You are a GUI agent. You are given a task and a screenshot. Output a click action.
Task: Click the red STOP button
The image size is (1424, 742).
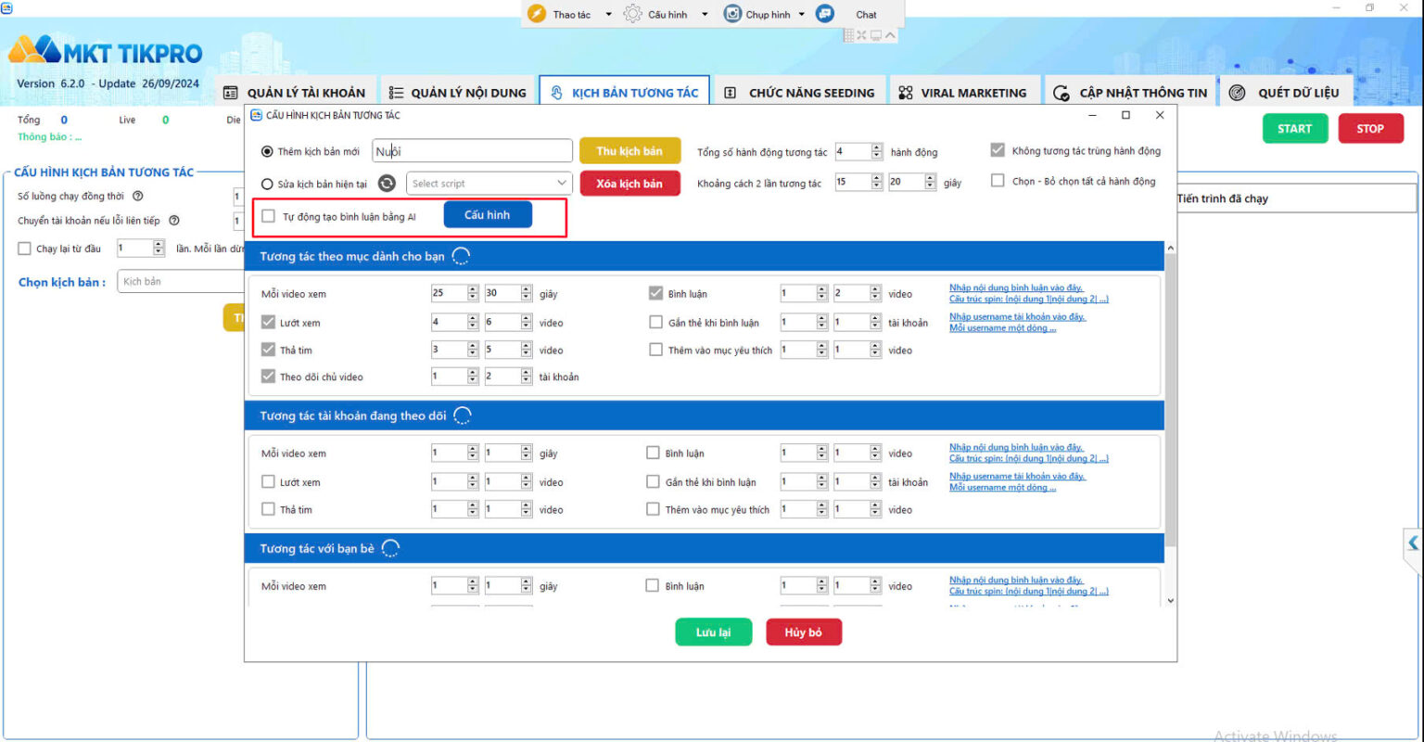click(1370, 129)
